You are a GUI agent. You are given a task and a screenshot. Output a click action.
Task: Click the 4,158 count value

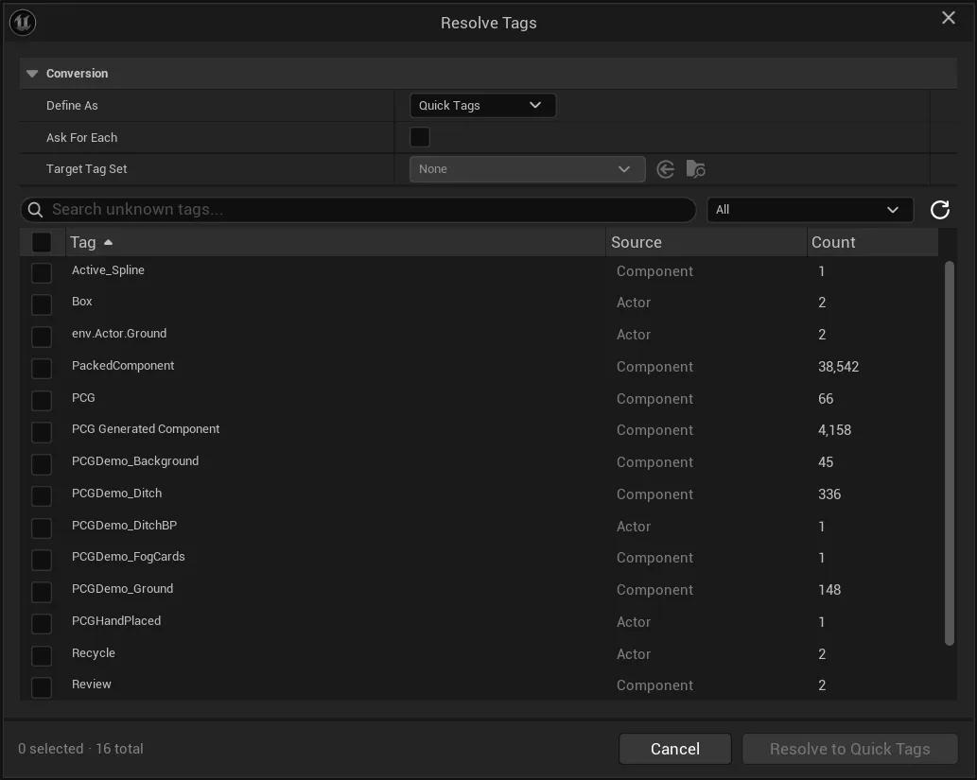pos(834,430)
